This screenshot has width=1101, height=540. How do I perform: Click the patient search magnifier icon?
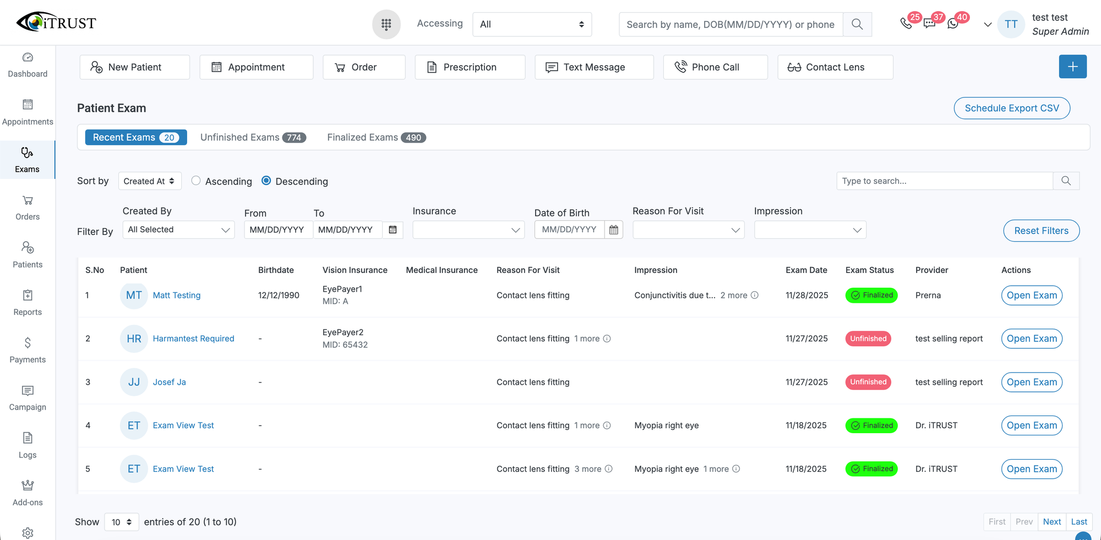point(857,24)
